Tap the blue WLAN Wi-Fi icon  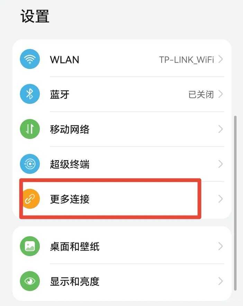30,59
